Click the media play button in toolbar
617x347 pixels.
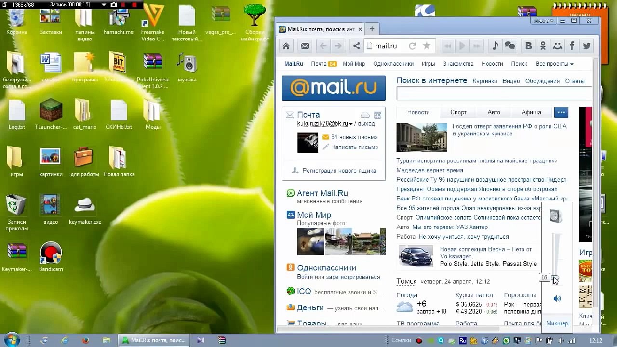[x=462, y=46]
